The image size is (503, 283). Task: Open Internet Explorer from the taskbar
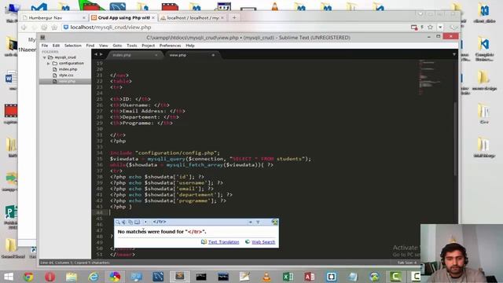point(93,277)
